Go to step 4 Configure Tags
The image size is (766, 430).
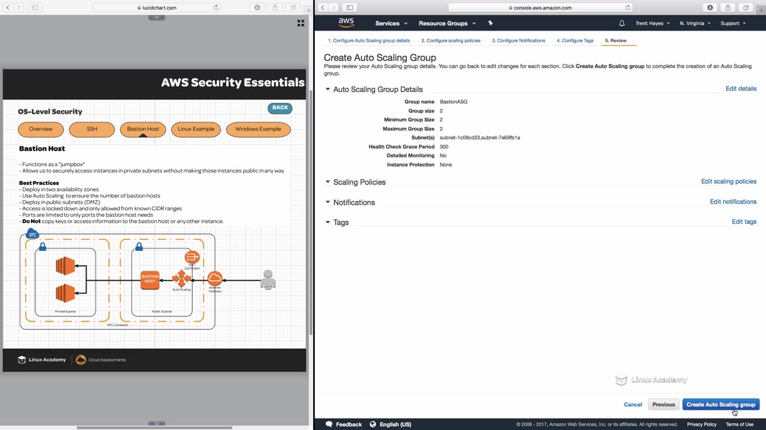(x=575, y=41)
